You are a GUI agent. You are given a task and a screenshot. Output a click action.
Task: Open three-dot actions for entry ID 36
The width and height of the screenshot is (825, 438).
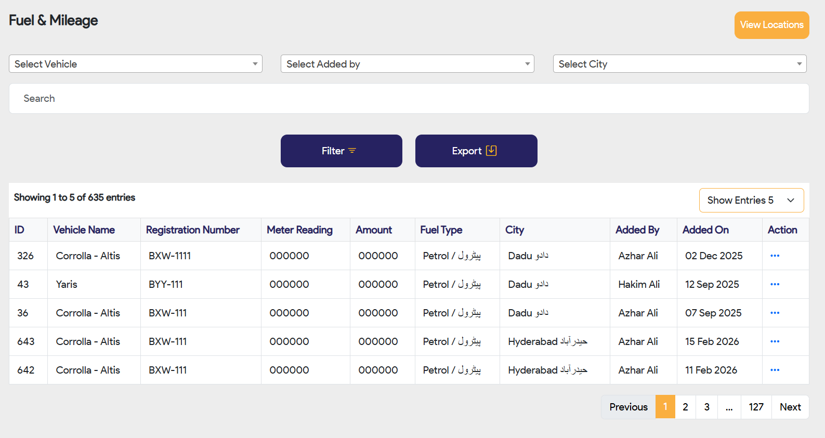coord(775,313)
